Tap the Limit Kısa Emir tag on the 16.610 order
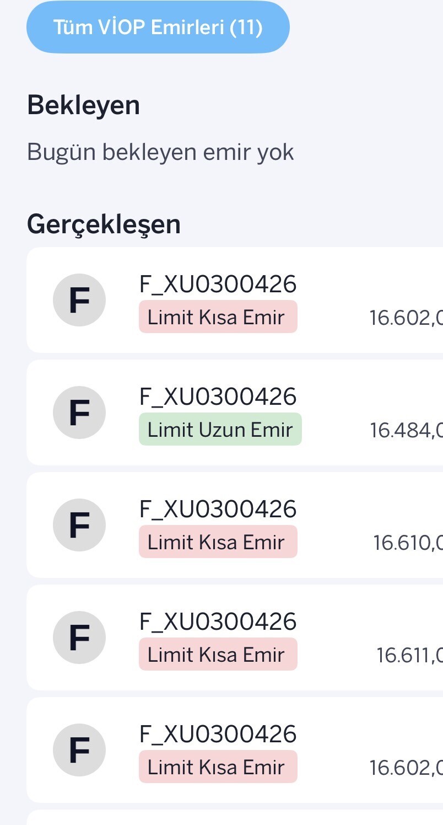Image resolution: width=443 pixels, height=825 pixels. coord(218,542)
